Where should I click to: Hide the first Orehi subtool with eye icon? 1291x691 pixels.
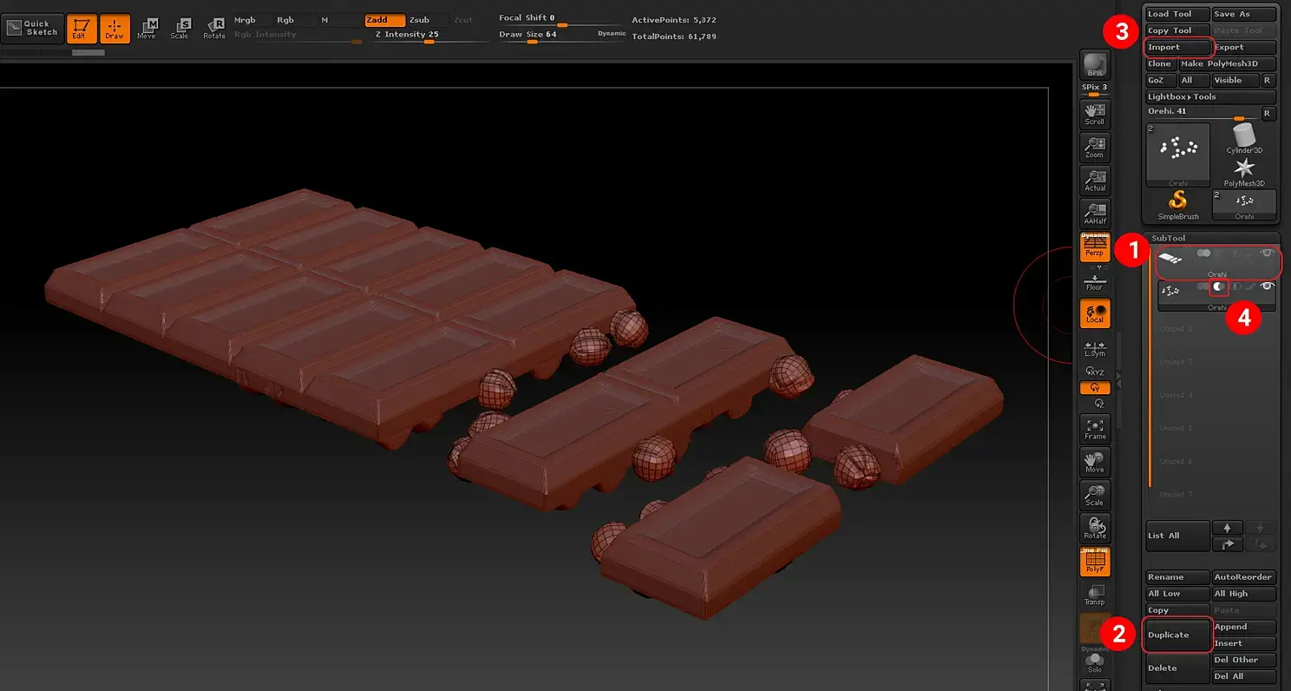pos(1268,253)
